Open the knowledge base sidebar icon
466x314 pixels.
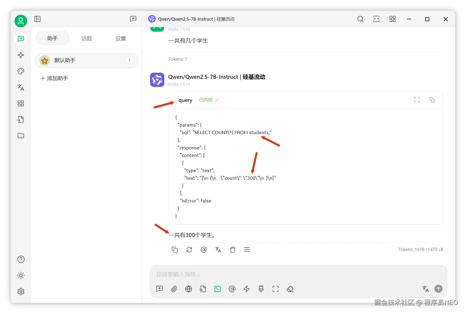21,120
